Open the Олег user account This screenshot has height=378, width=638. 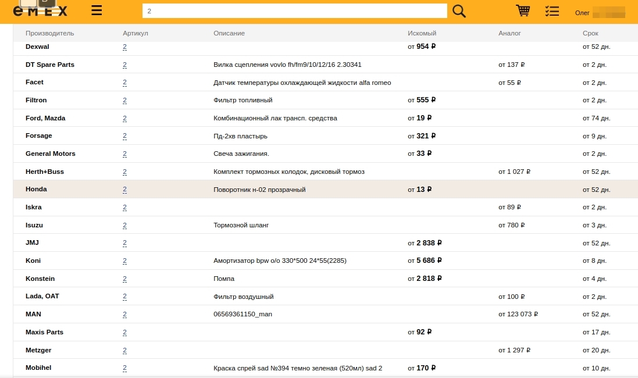[600, 13]
